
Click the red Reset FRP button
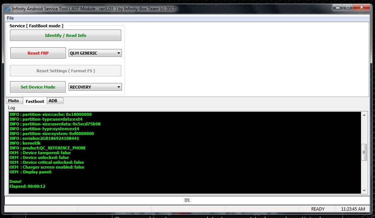[38, 53]
